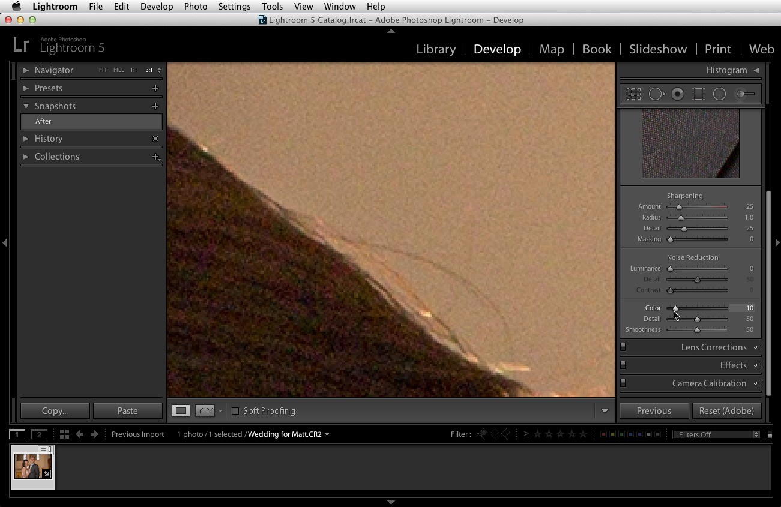
Task: Open the Filters Off dropdown
Action: pos(717,434)
